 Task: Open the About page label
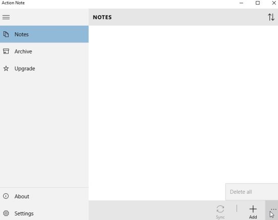pyautogui.click(x=22, y=196)
